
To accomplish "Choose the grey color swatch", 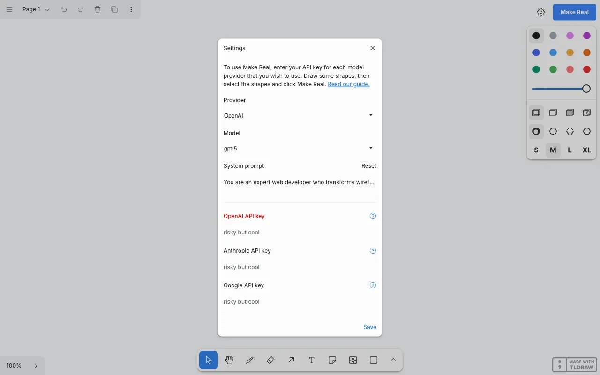I will coord(553,36).
